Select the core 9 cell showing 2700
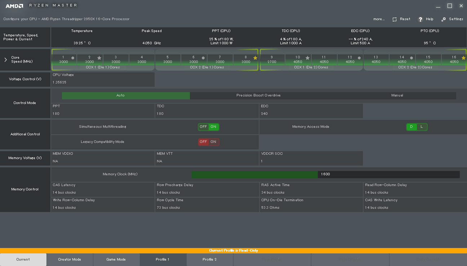The height and width of the screenshot is (266, 467). tap(272, 59)
